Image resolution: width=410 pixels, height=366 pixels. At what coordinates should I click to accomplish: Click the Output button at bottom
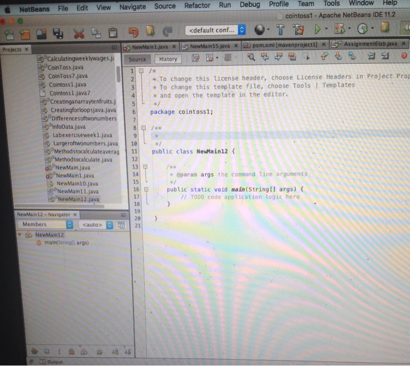tap(52, 362)
